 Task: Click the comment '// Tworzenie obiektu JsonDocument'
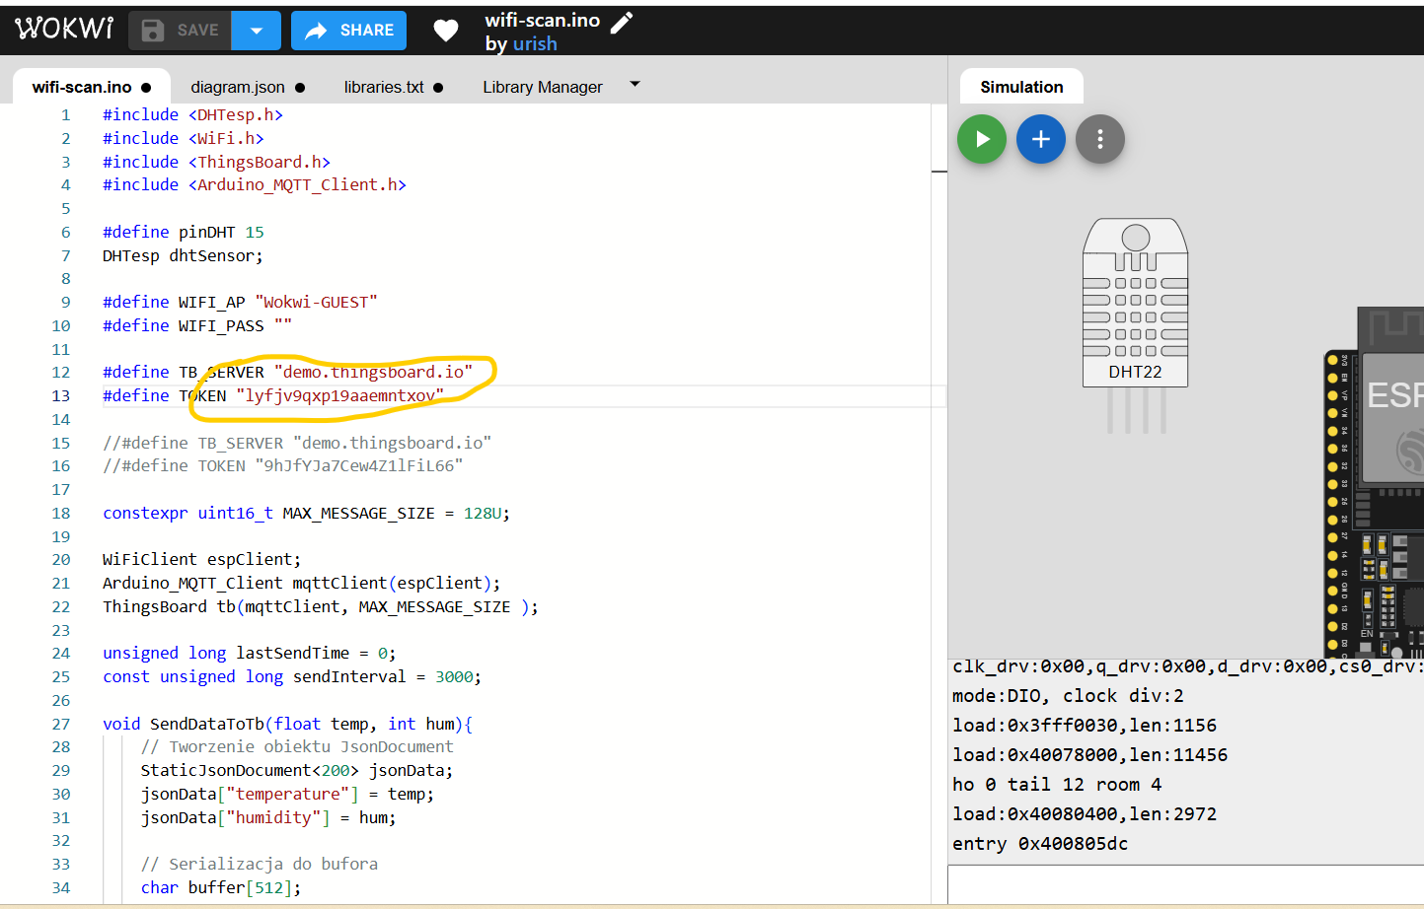[x=297, y=746]
